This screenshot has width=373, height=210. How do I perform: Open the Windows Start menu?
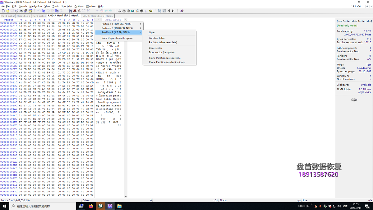(x=5, y=206)
